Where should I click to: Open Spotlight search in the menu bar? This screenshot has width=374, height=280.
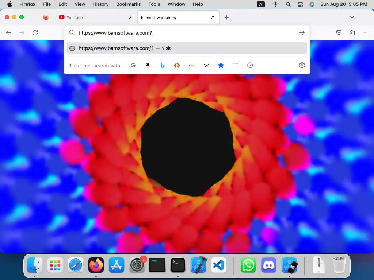tap(288, 4)
